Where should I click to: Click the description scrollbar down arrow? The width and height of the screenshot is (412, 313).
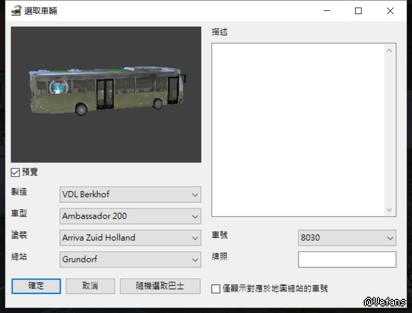(x=389, y=210)
